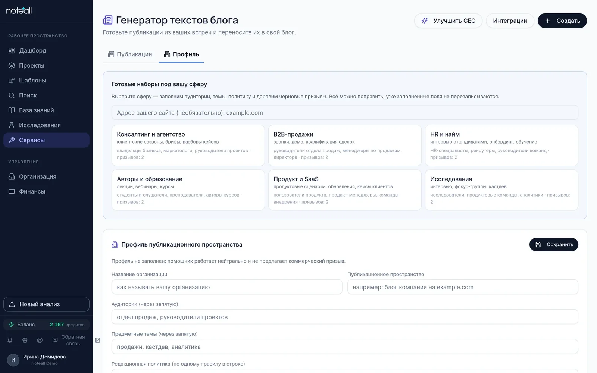Choose the HR и найм preset card

[501, 145]
